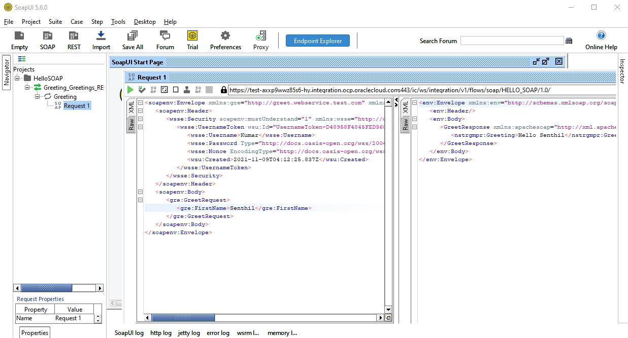
Task: Click the second SOAP icon left of grey square
Action: (x=198, y=90)
